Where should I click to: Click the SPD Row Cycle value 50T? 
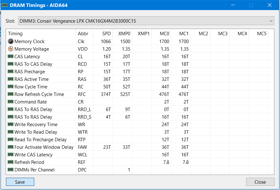click(107, 87)
